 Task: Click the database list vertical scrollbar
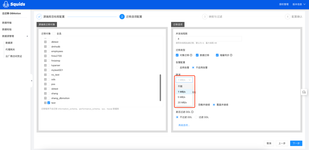(x=161, y=88)
